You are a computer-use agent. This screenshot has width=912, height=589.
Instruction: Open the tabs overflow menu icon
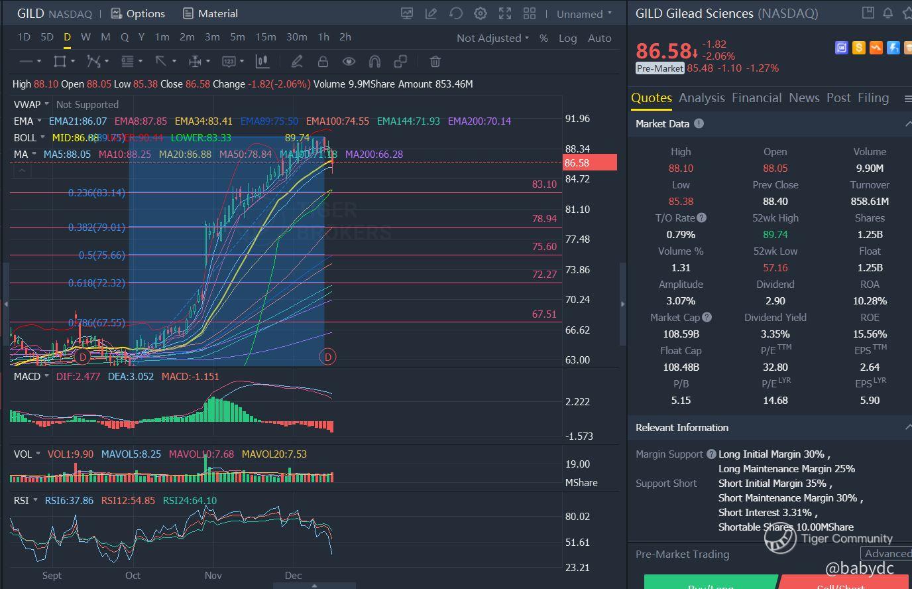[x=907, y=98]
